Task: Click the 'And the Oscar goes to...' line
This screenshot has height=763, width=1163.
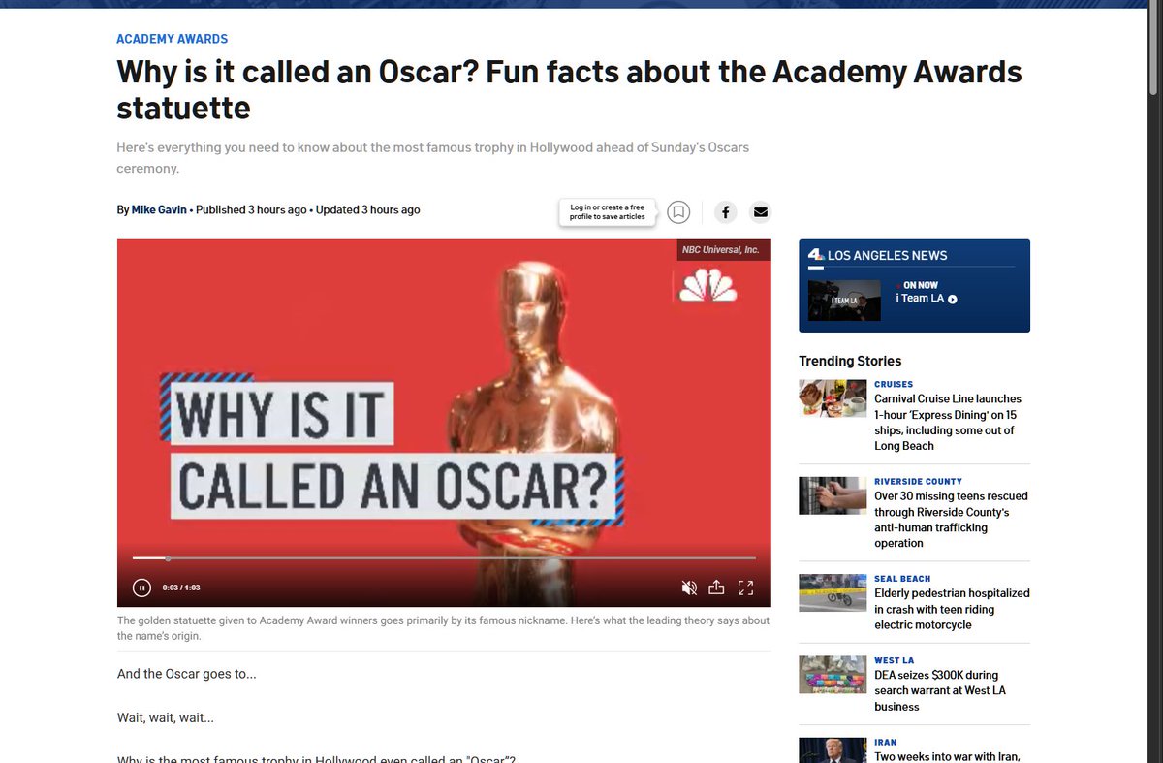Action: 187,674
